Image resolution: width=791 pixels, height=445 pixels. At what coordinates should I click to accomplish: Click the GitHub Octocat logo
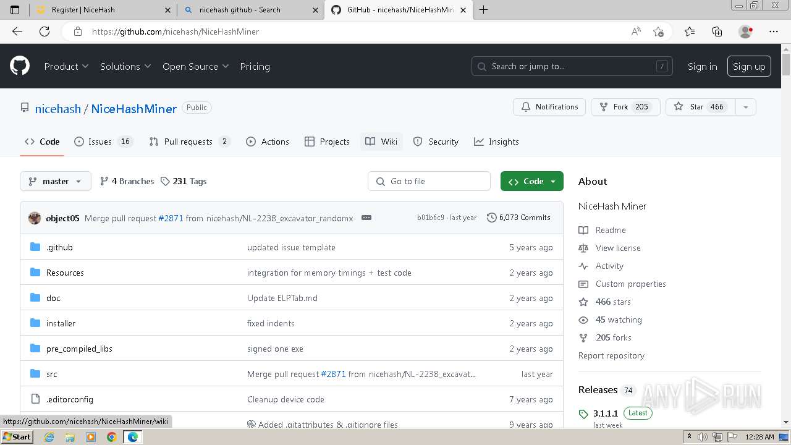click(x=20, y=66)
